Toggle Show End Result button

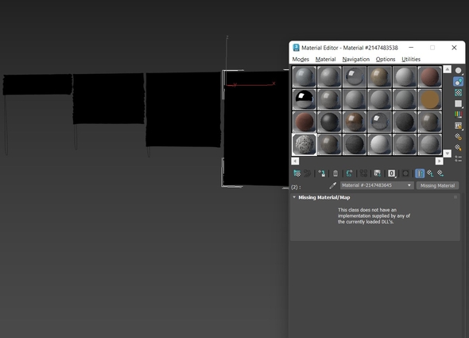[x=420, y=173]
